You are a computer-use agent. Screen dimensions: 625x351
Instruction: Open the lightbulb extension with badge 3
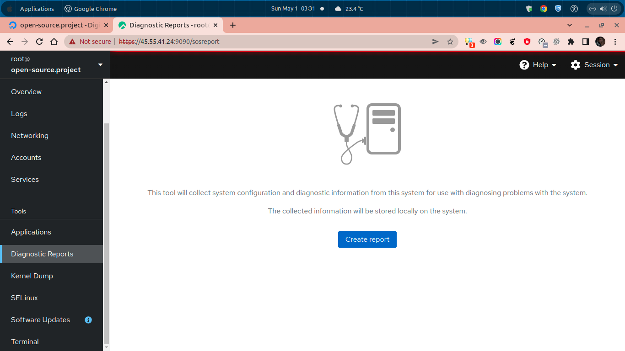pyautogui.click(x=469, y=42)
